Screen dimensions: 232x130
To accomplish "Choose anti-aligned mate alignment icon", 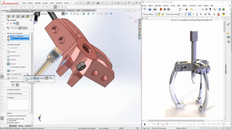I will [17, 85].
